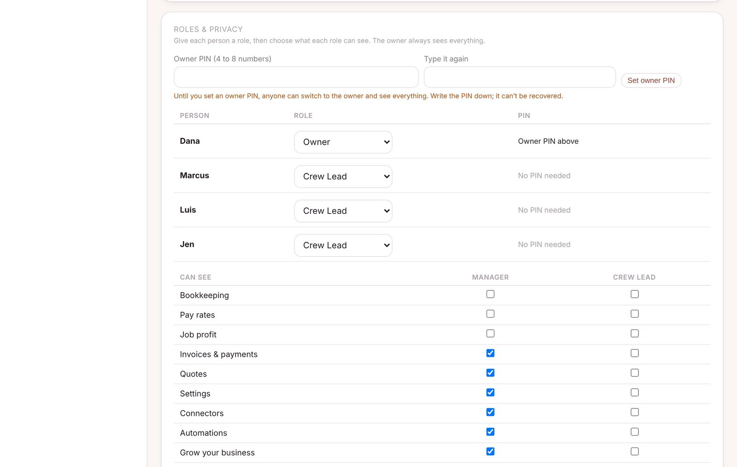Click the Bookkeeping row label
737x467 pixels.
click(204, 295)
